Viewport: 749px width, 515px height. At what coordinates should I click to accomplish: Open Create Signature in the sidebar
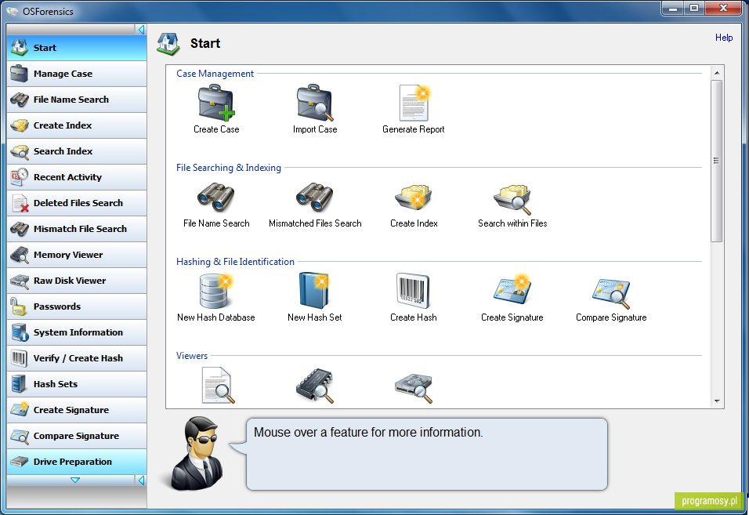pyautogui.click(x=77, y=409)
